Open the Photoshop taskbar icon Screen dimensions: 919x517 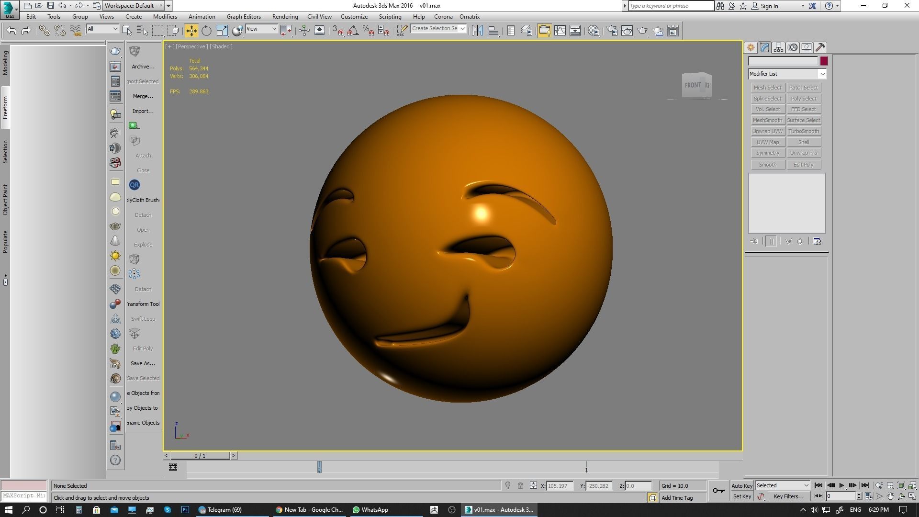(x=185, y=510)
